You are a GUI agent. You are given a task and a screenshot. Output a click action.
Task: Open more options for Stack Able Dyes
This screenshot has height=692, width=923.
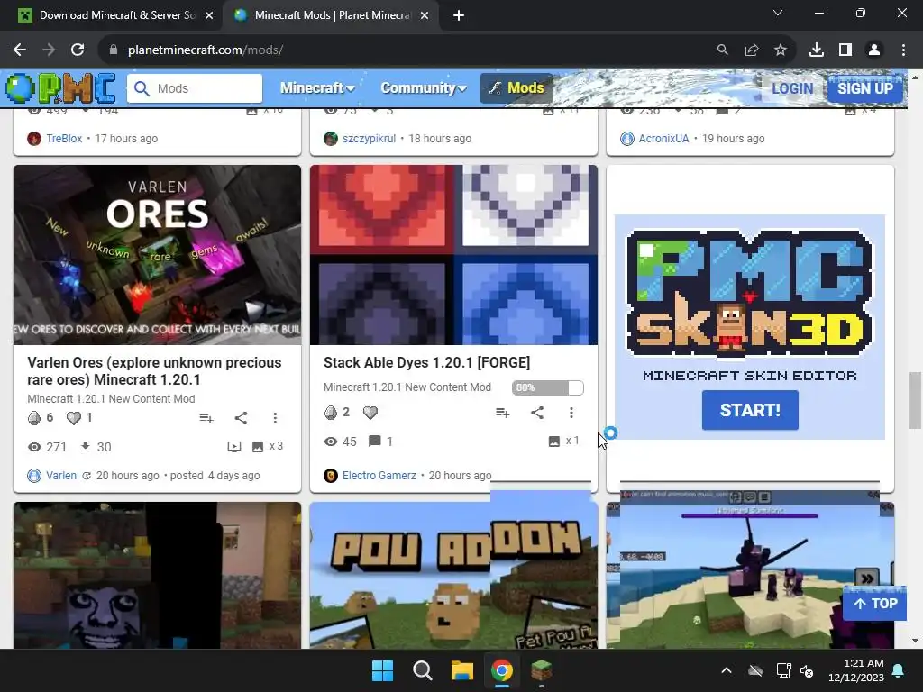coord(571,413)
